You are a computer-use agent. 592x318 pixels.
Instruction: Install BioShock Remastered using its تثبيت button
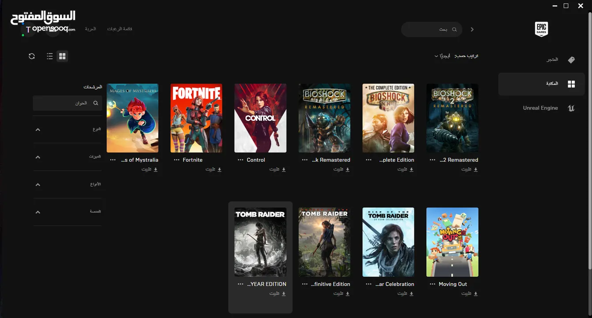[342, 169]
